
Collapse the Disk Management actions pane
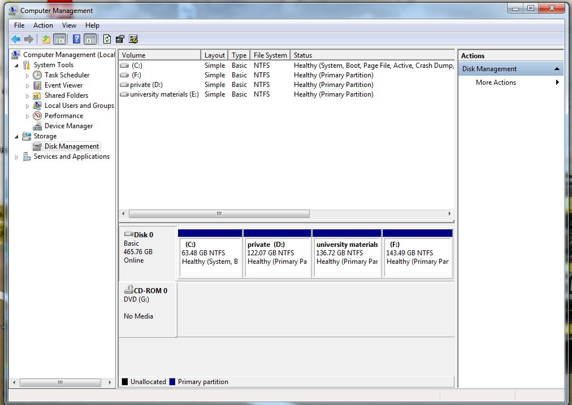pyautogui.click(x=557, y=68)
